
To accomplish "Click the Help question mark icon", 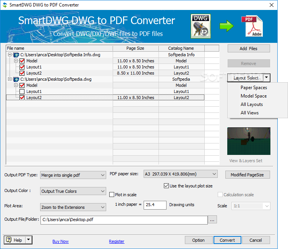I will [8, 240].
